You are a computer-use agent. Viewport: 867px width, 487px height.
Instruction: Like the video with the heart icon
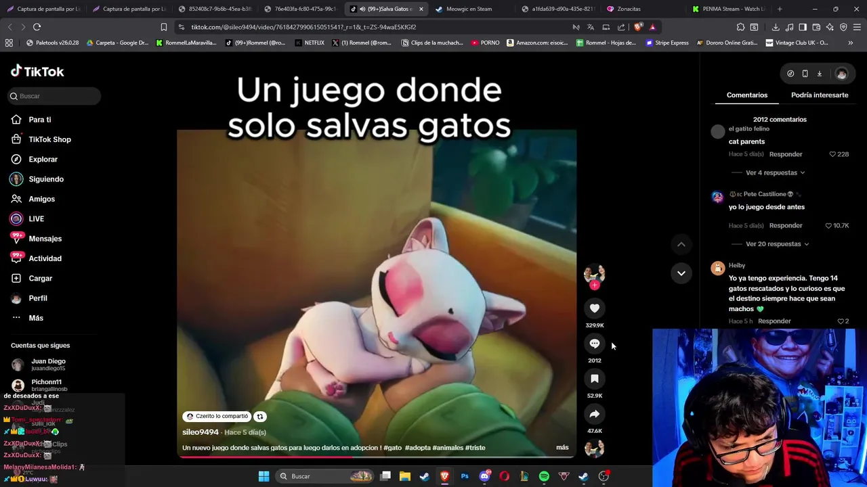coord(594,308)
